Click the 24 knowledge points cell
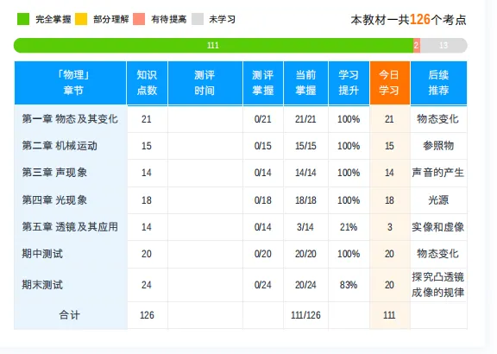 147,285
